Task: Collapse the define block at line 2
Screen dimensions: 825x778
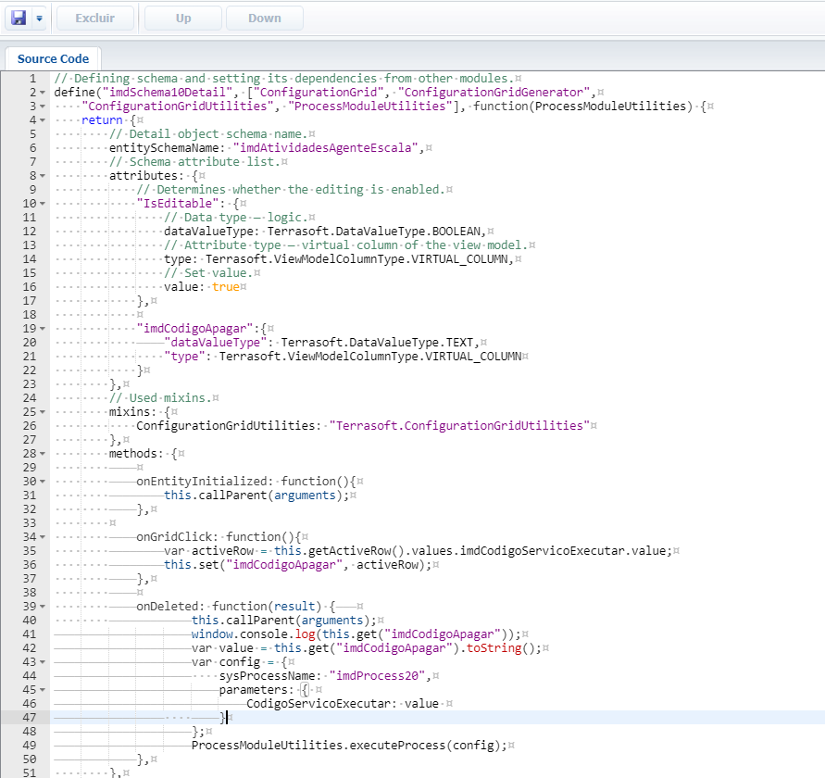Action: click(x=43, y=93)
